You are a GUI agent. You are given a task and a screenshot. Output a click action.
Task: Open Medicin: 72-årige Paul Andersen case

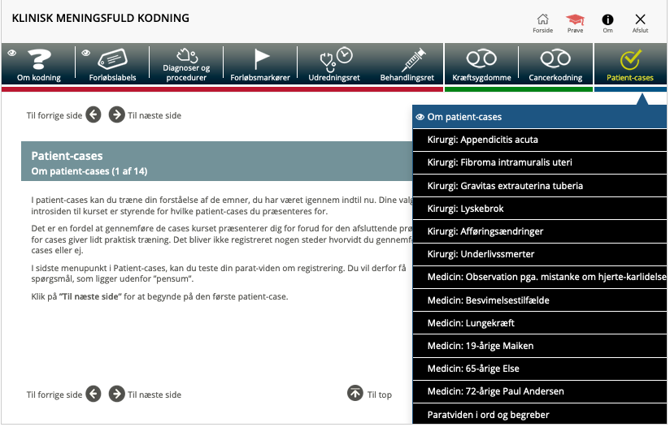tap(540, 391)
